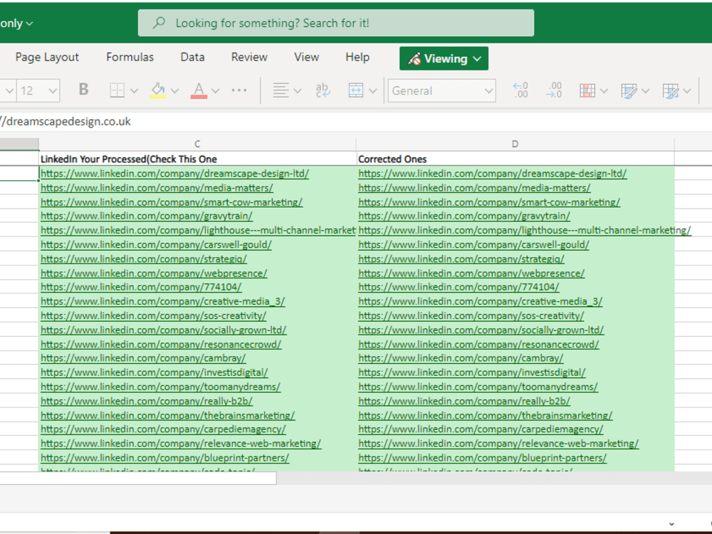Expand the borders dropdown arrow
Screen dimensions: 712x534
pyautogui.click(x=134, y=91)
